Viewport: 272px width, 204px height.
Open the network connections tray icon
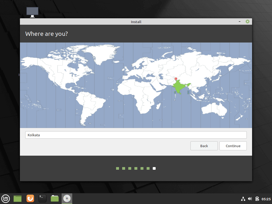pyautogui.click(x=243, y=199)
